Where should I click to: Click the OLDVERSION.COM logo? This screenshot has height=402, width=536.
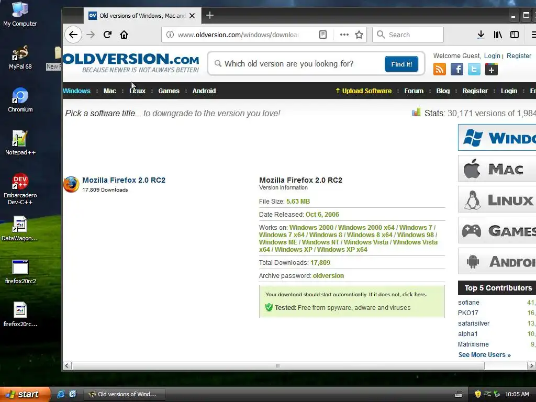tap(131, 63)
